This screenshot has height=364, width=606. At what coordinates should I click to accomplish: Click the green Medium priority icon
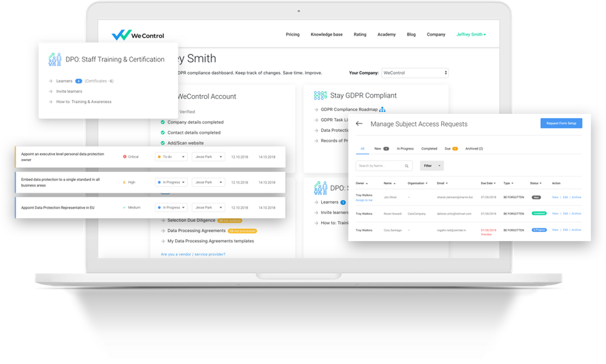coord(124,208)
